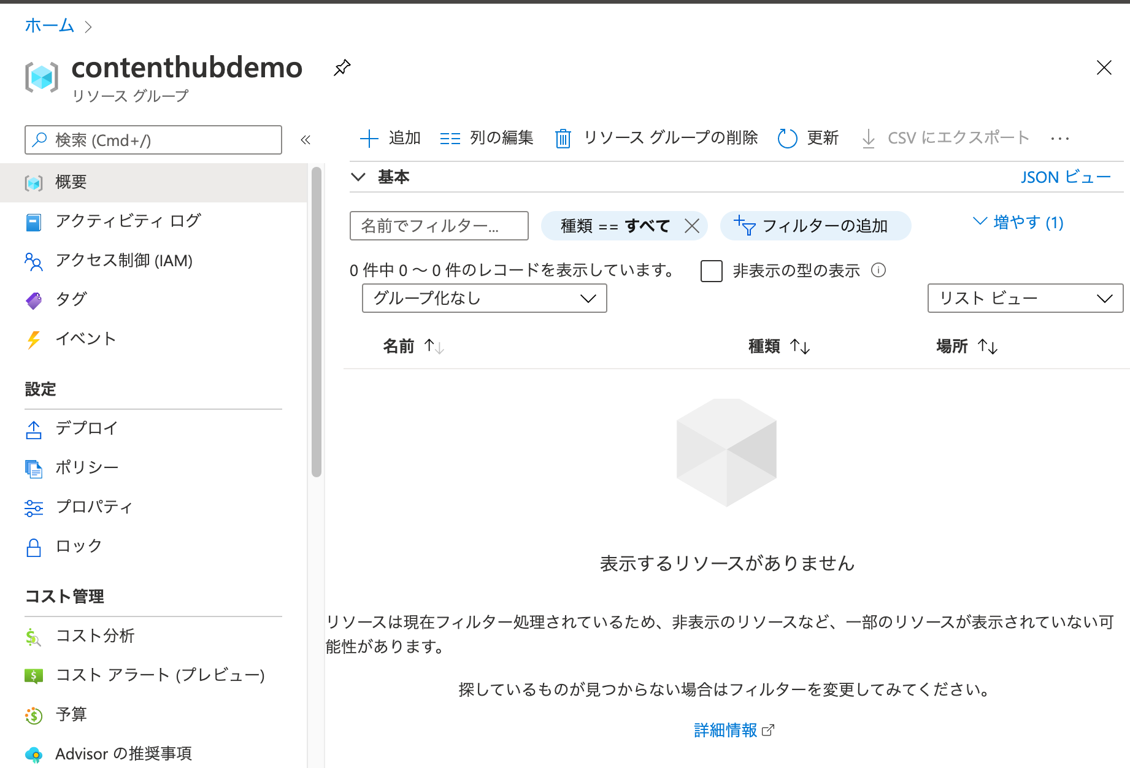Remove the 種類 == すべて filter
The height and width of the screenshot is (768, 1130).
(x=692, y=226)
